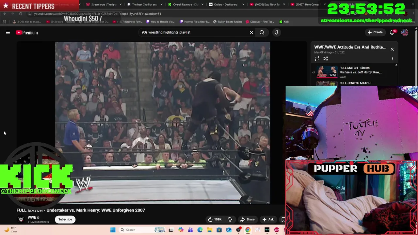Viewport: 418px width, 235px height.
Task: Open Microsoft Store from taskbar
Action: point(219,230)
